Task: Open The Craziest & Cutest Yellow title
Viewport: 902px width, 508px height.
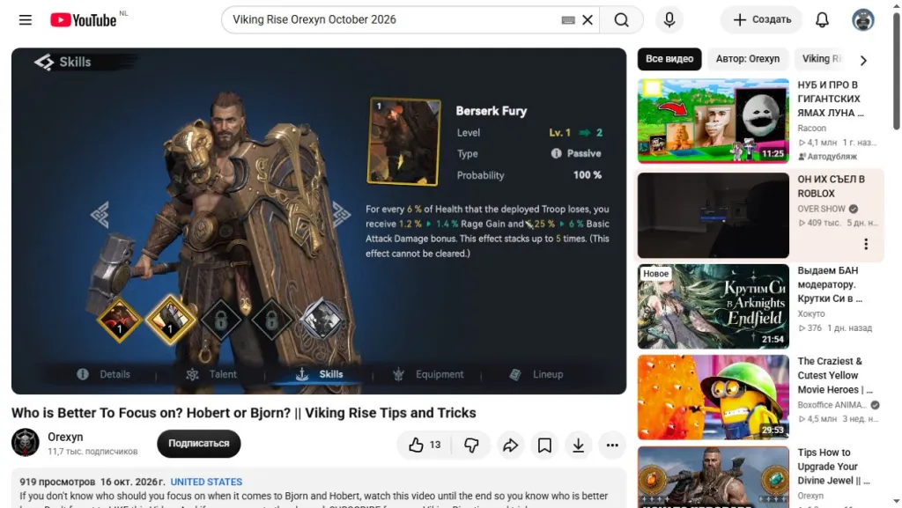Action: (x=835, y=375)
